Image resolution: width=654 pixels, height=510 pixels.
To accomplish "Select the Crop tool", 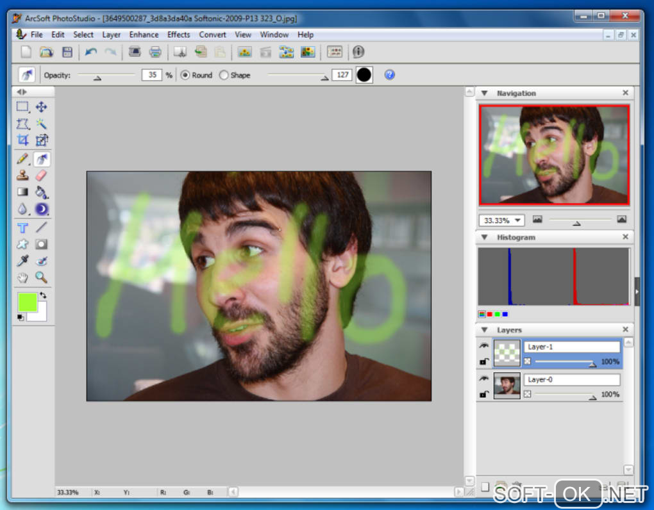I will click(x=23, y=140).
